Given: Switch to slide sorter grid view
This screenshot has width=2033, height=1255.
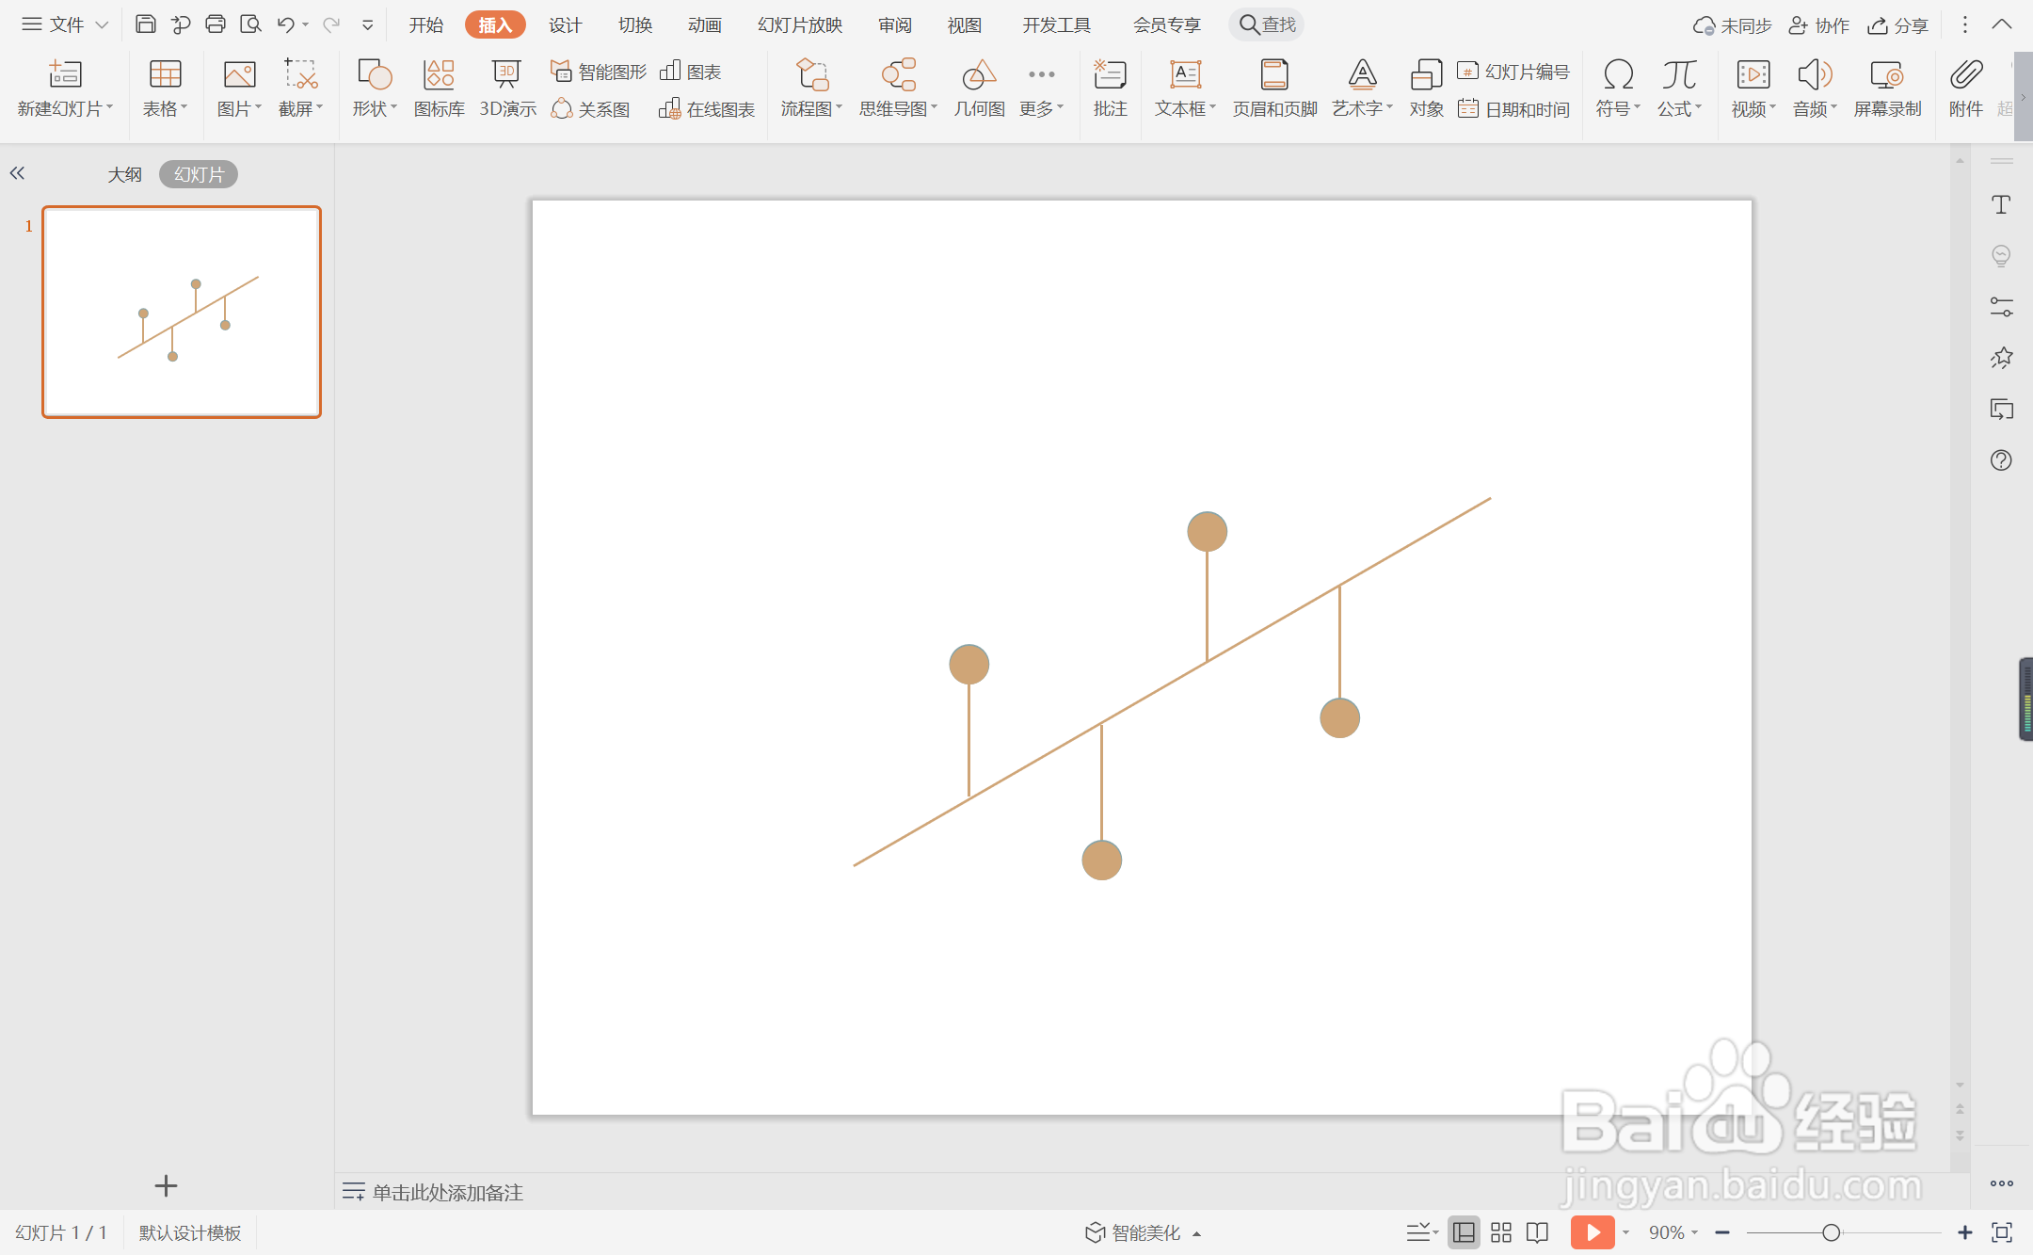Looking at the screenshot, I should (1501, 1232).
